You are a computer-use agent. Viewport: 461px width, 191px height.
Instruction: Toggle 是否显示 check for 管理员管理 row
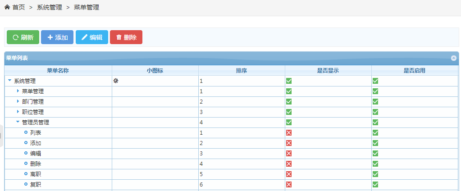(x=289, y=122)
